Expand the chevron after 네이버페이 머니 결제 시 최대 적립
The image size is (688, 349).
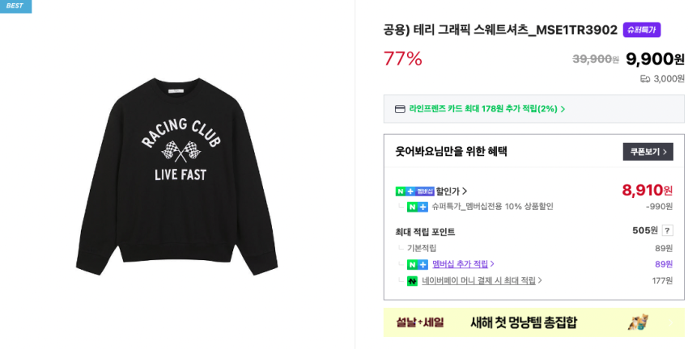pos(540,281)
